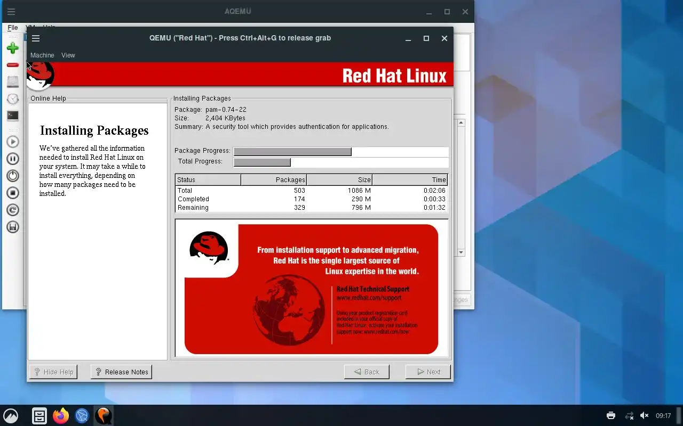Screen dimensions: 683x426
Task: Click the Size column header
Action: pyautogui.click(x=339, y=180)
